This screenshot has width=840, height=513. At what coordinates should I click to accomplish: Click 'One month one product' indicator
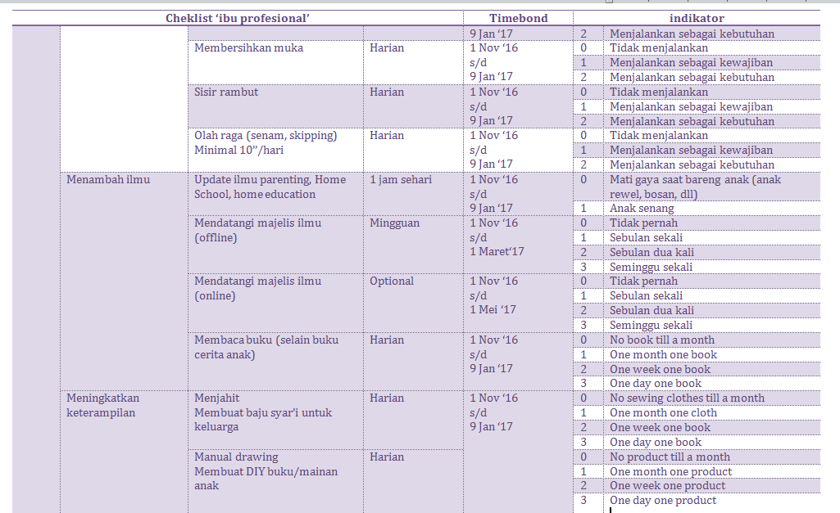click(x=670, y=472)
